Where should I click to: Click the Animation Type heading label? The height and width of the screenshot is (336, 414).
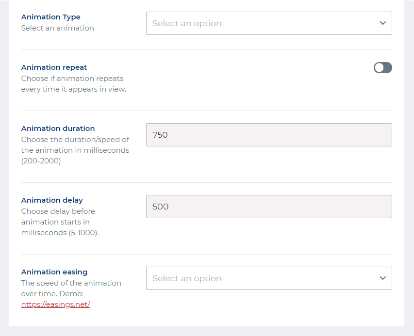[51, 17]
